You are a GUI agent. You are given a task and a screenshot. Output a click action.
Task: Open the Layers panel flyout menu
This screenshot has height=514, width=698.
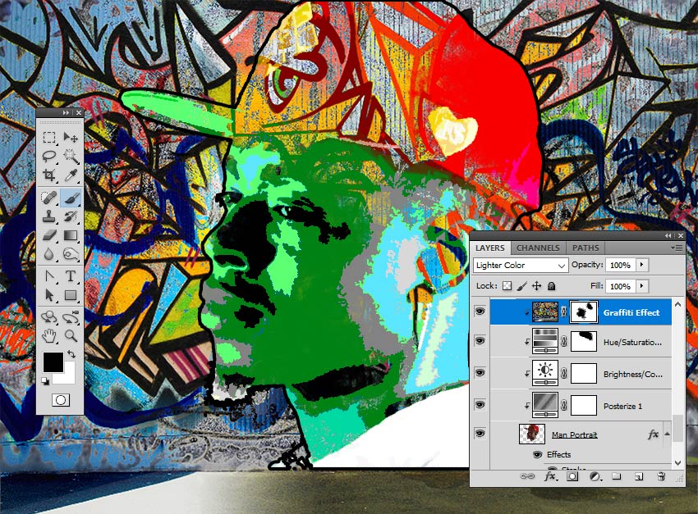[676, 248]
